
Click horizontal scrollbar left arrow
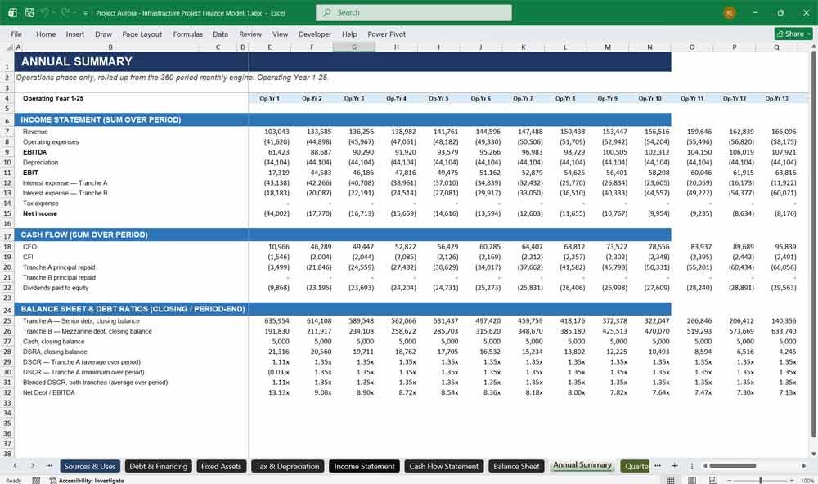tap(705, 466)
